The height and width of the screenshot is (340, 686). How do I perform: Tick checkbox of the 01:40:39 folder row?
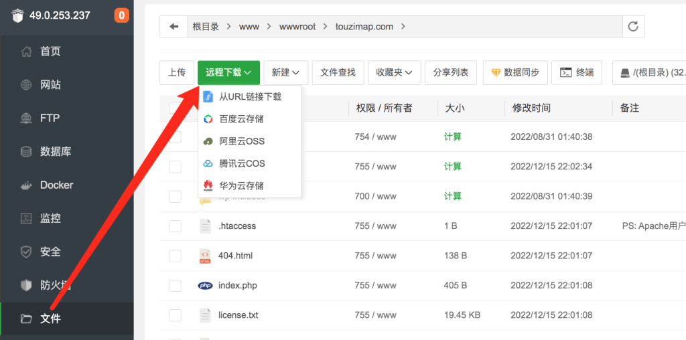click(x=175, y=196)
